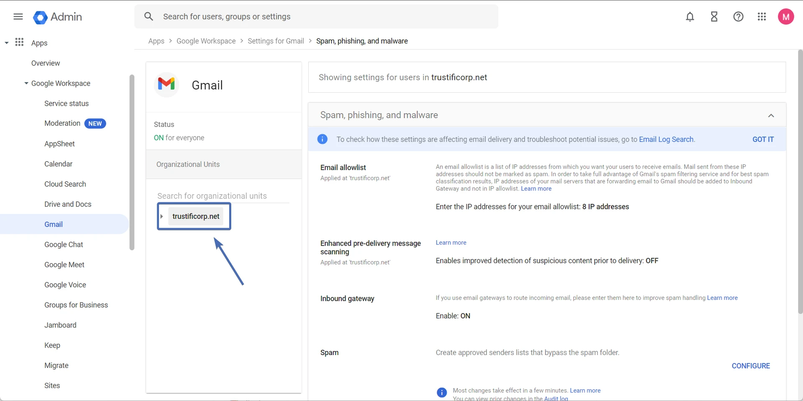Open the help question mark icon
The image size is (803, 401).
click(738, 17)
